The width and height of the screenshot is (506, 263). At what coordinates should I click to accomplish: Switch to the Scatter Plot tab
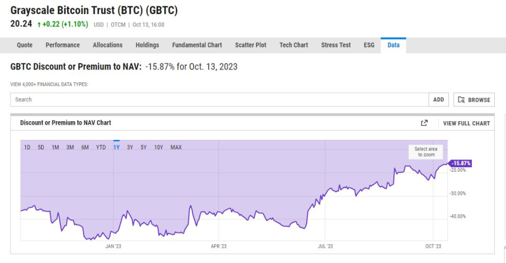(x=251, y=45)
